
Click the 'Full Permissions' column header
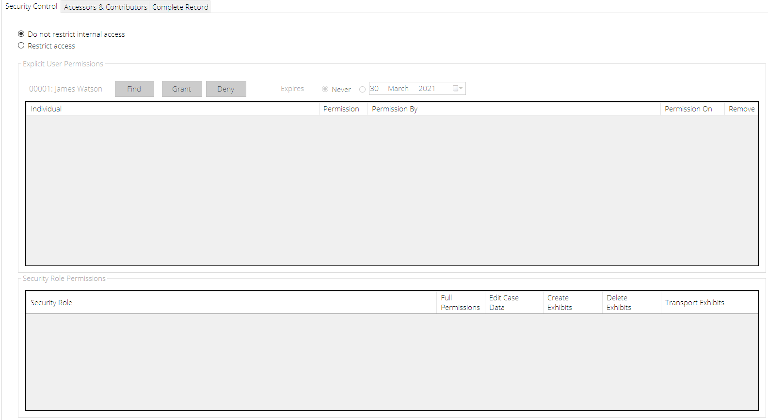(x=460, y=303)
